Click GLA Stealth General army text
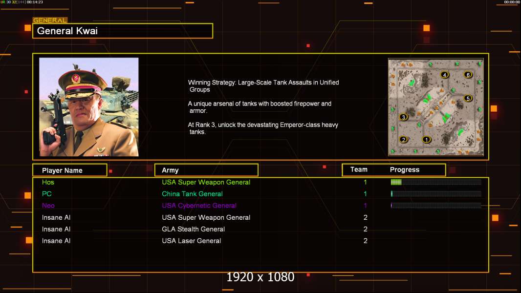Image resolution: width=521 pixels, height=293 pixels. [193, 230]
